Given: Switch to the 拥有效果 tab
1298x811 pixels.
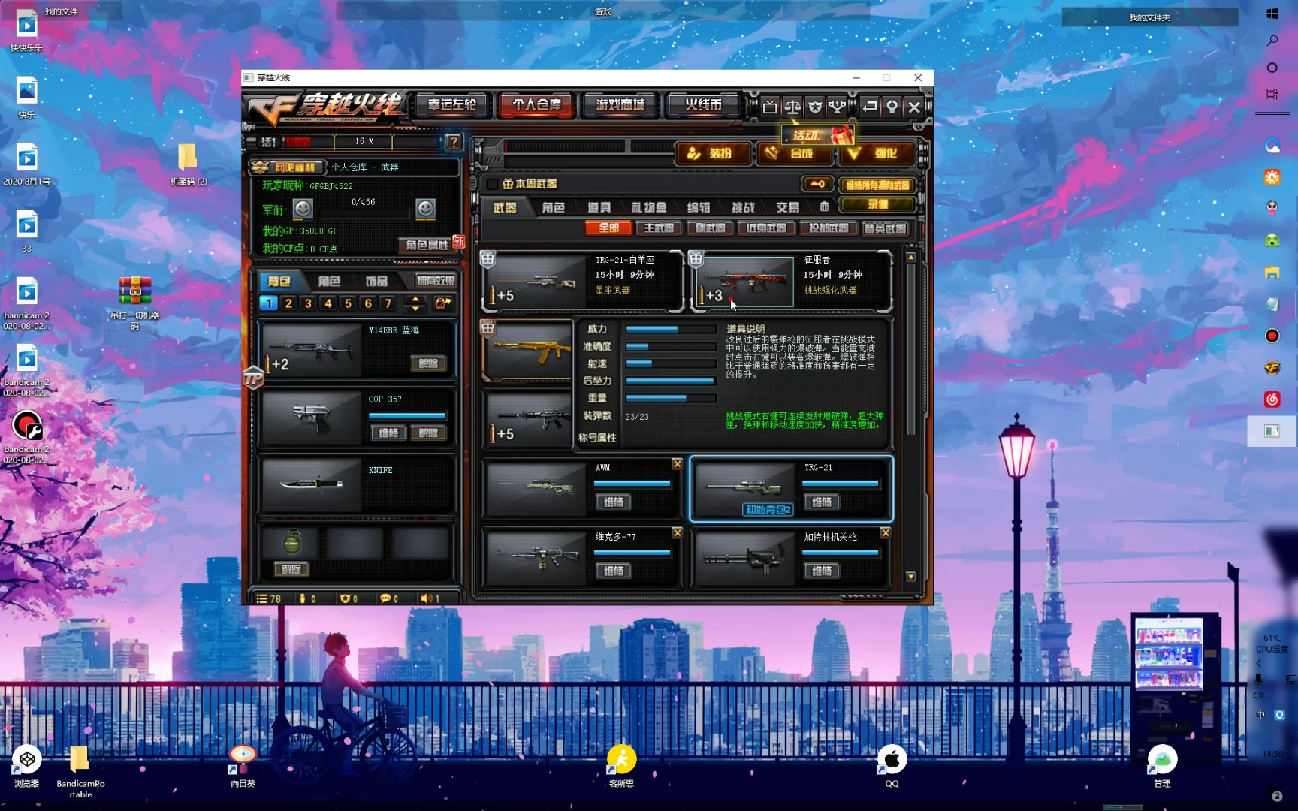Looking at the screenshot, I should 436,281.
